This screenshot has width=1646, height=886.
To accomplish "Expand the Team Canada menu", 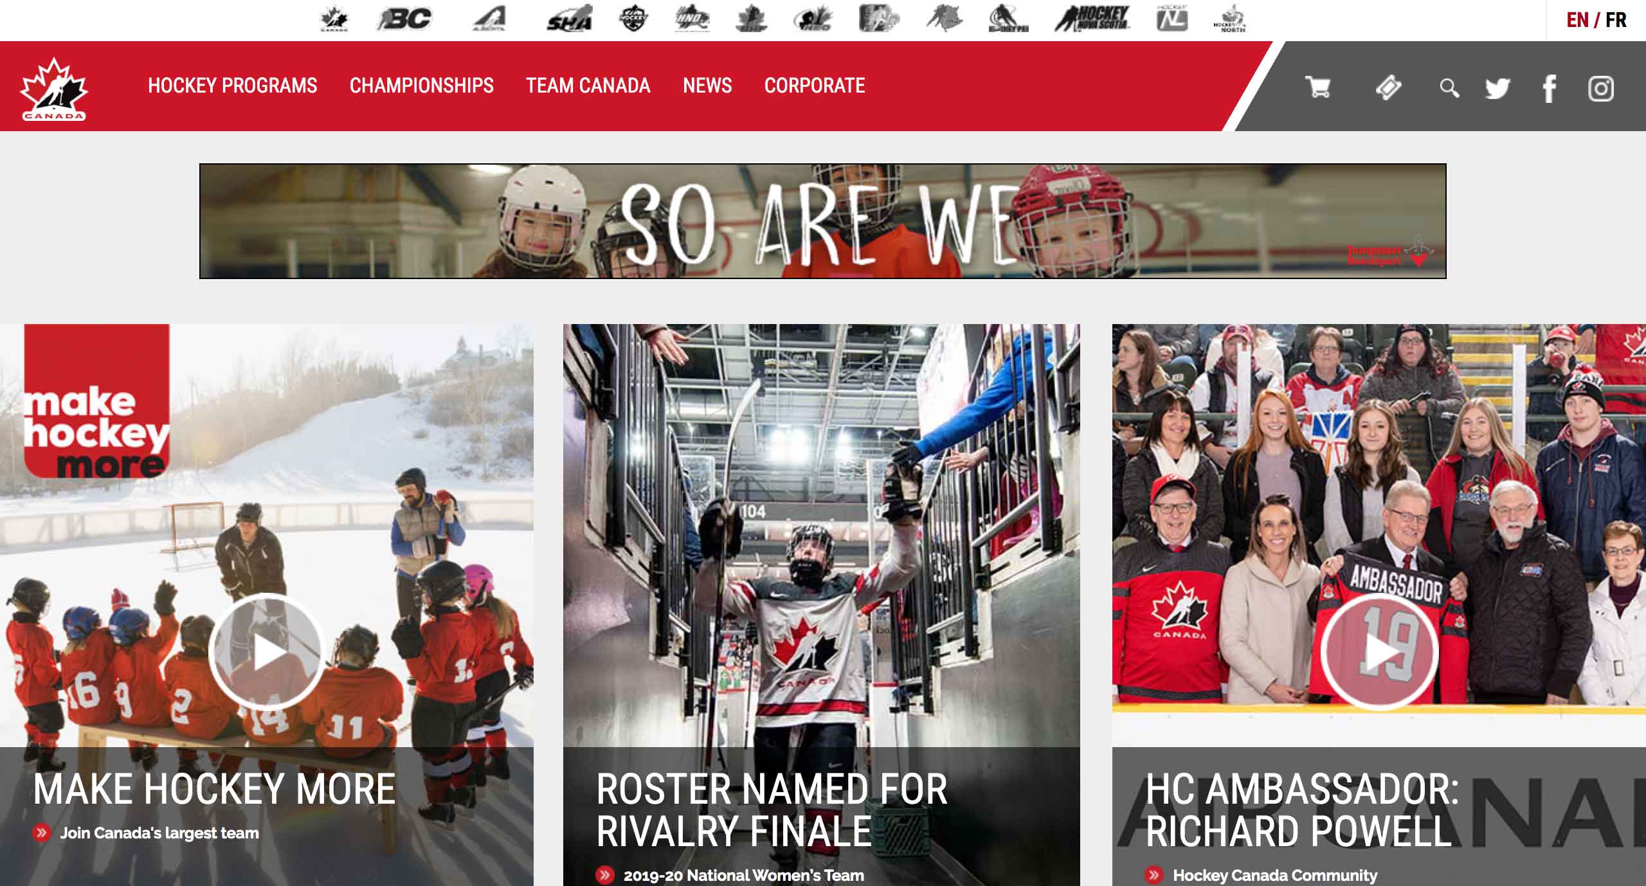I will click(588, 86).
